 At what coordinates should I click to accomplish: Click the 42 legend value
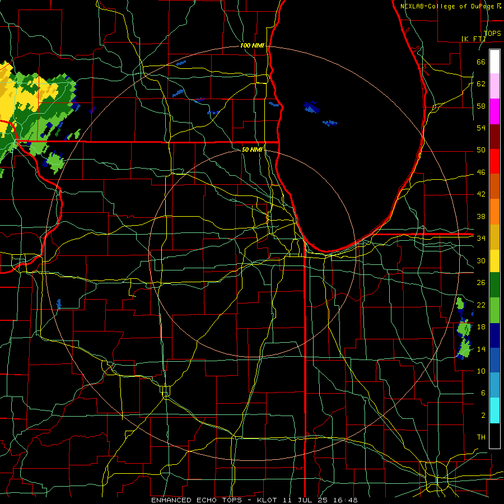[481, 194]
